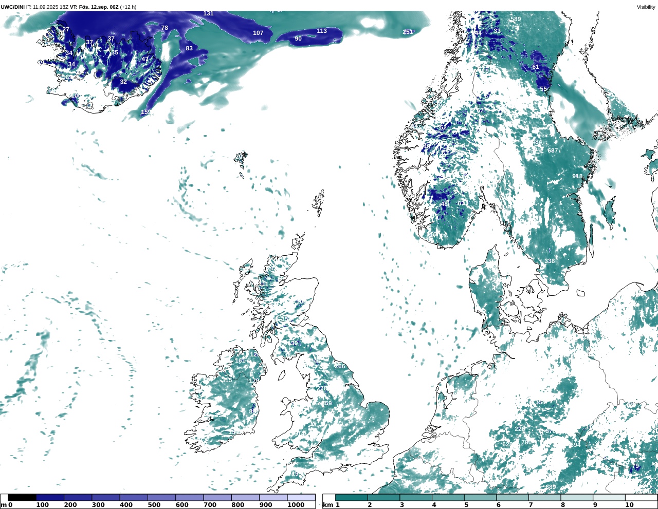Click the 594 value on the map

coord(575,445)
